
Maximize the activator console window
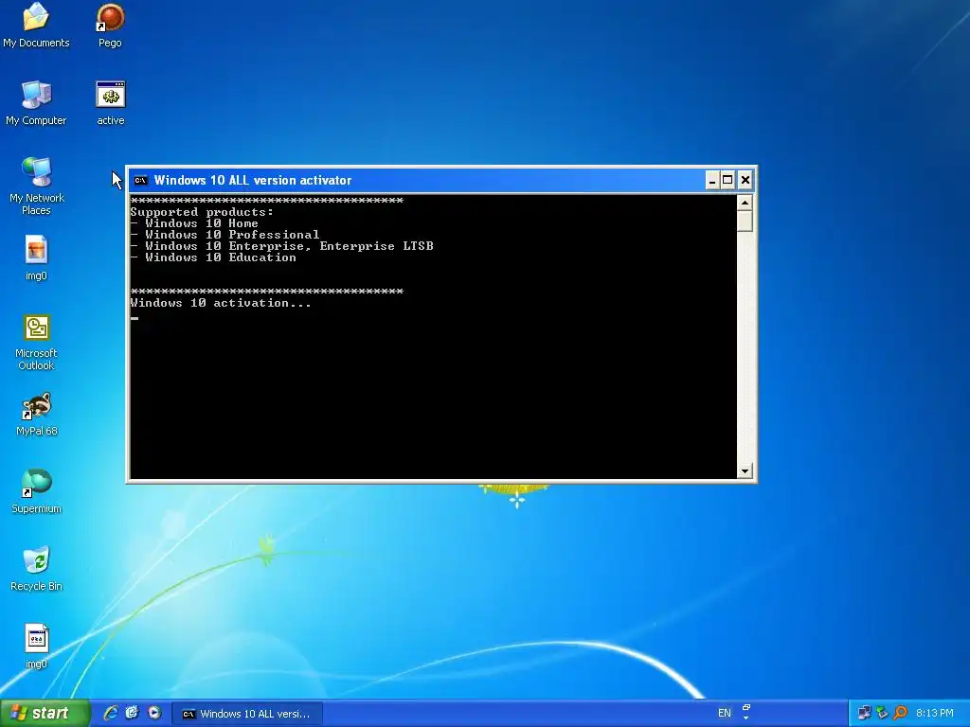727,180
